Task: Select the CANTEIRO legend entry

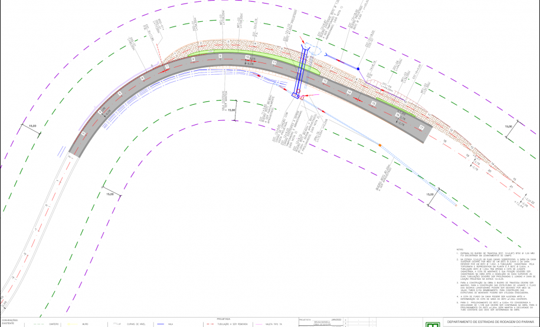Action: tap(53, 323)
